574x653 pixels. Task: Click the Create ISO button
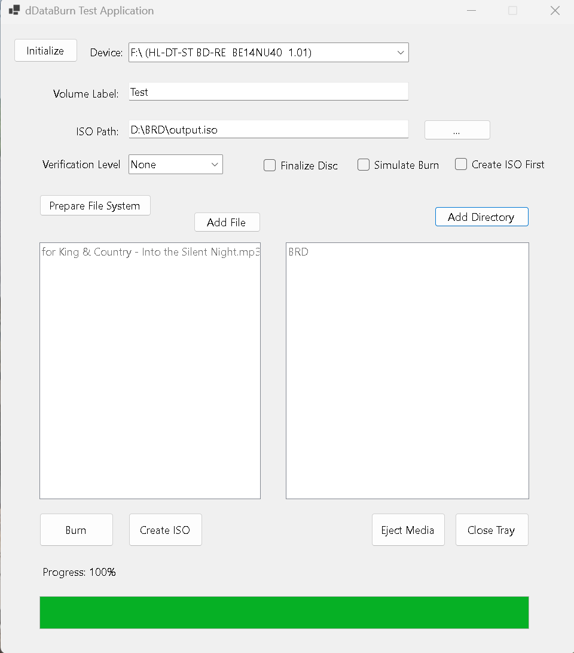pyautogui.click(x=166, y=530)
